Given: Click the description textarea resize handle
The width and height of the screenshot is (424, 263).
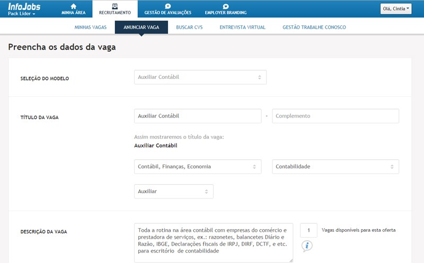Looking at the screenshot, I should [x=291, y=260].
